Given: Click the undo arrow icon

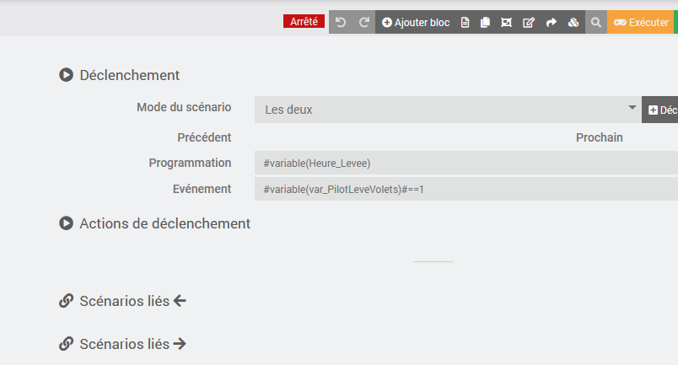Looking at the screenshot, I should tap(341, 22).
